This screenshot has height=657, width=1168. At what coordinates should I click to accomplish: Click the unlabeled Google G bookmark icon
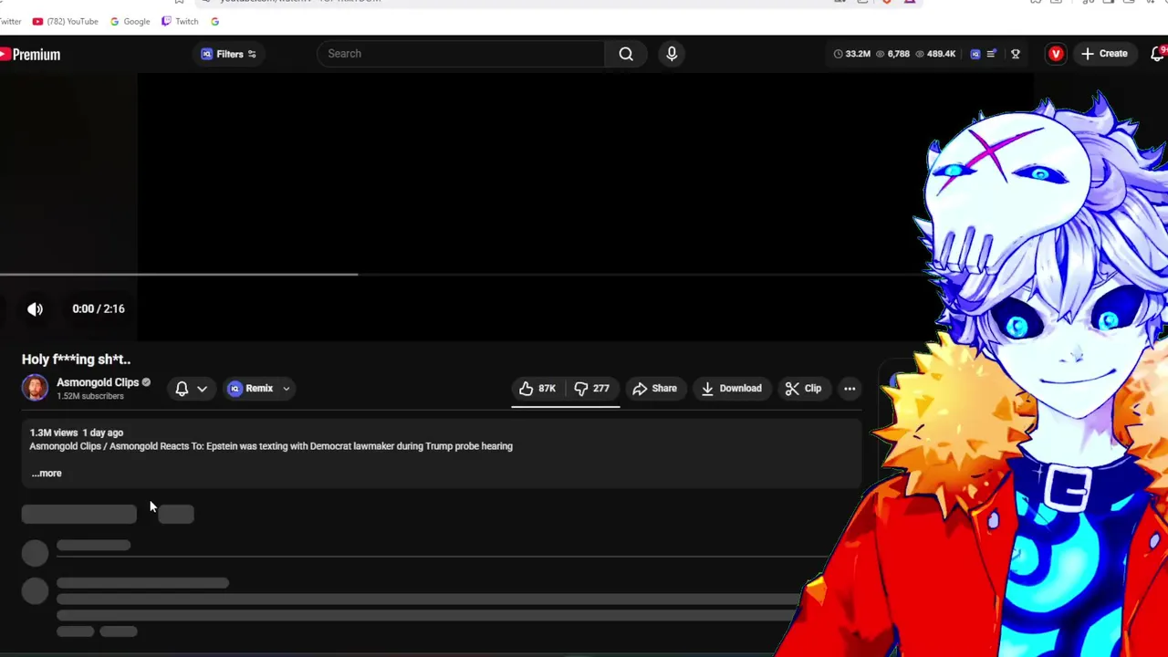[x=214, y=21]
